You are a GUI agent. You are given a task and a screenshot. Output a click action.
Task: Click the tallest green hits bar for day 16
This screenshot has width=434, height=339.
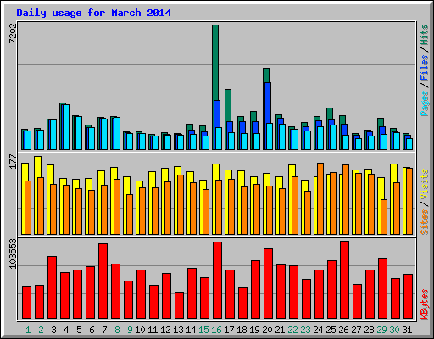[215, 62]
